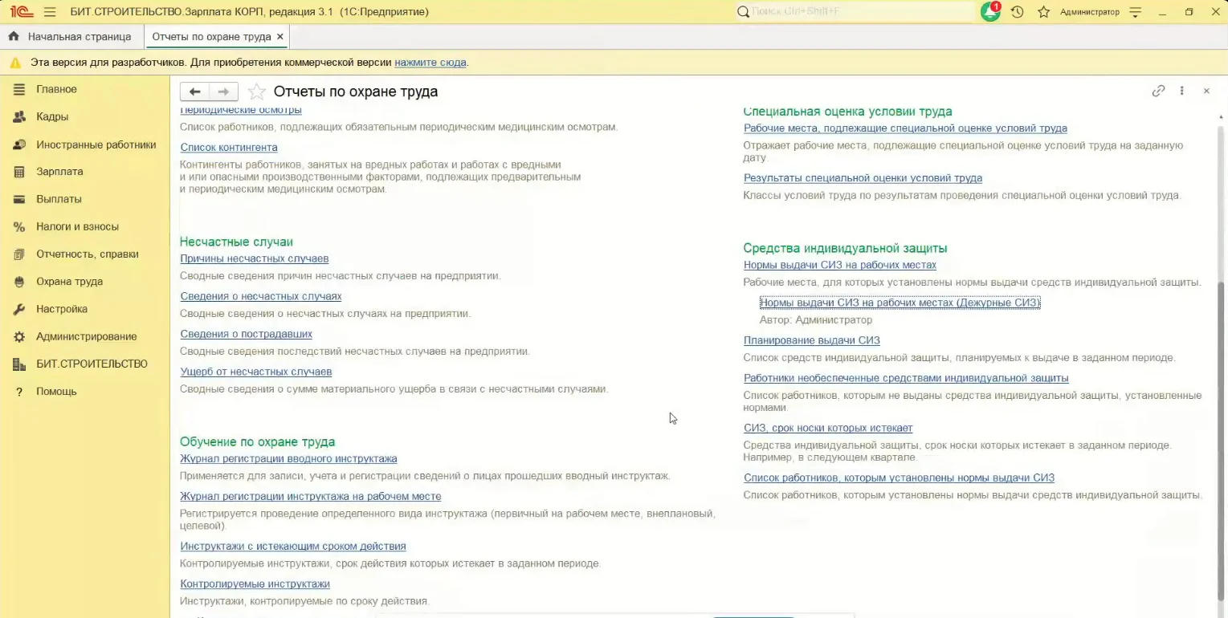Click the forward arrow navigation button
1228x618 pixels.
coord(224,91)
